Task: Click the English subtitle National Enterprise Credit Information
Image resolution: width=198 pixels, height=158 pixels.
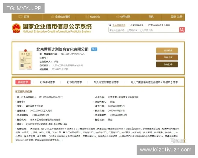Action: (x=57, y=32)
